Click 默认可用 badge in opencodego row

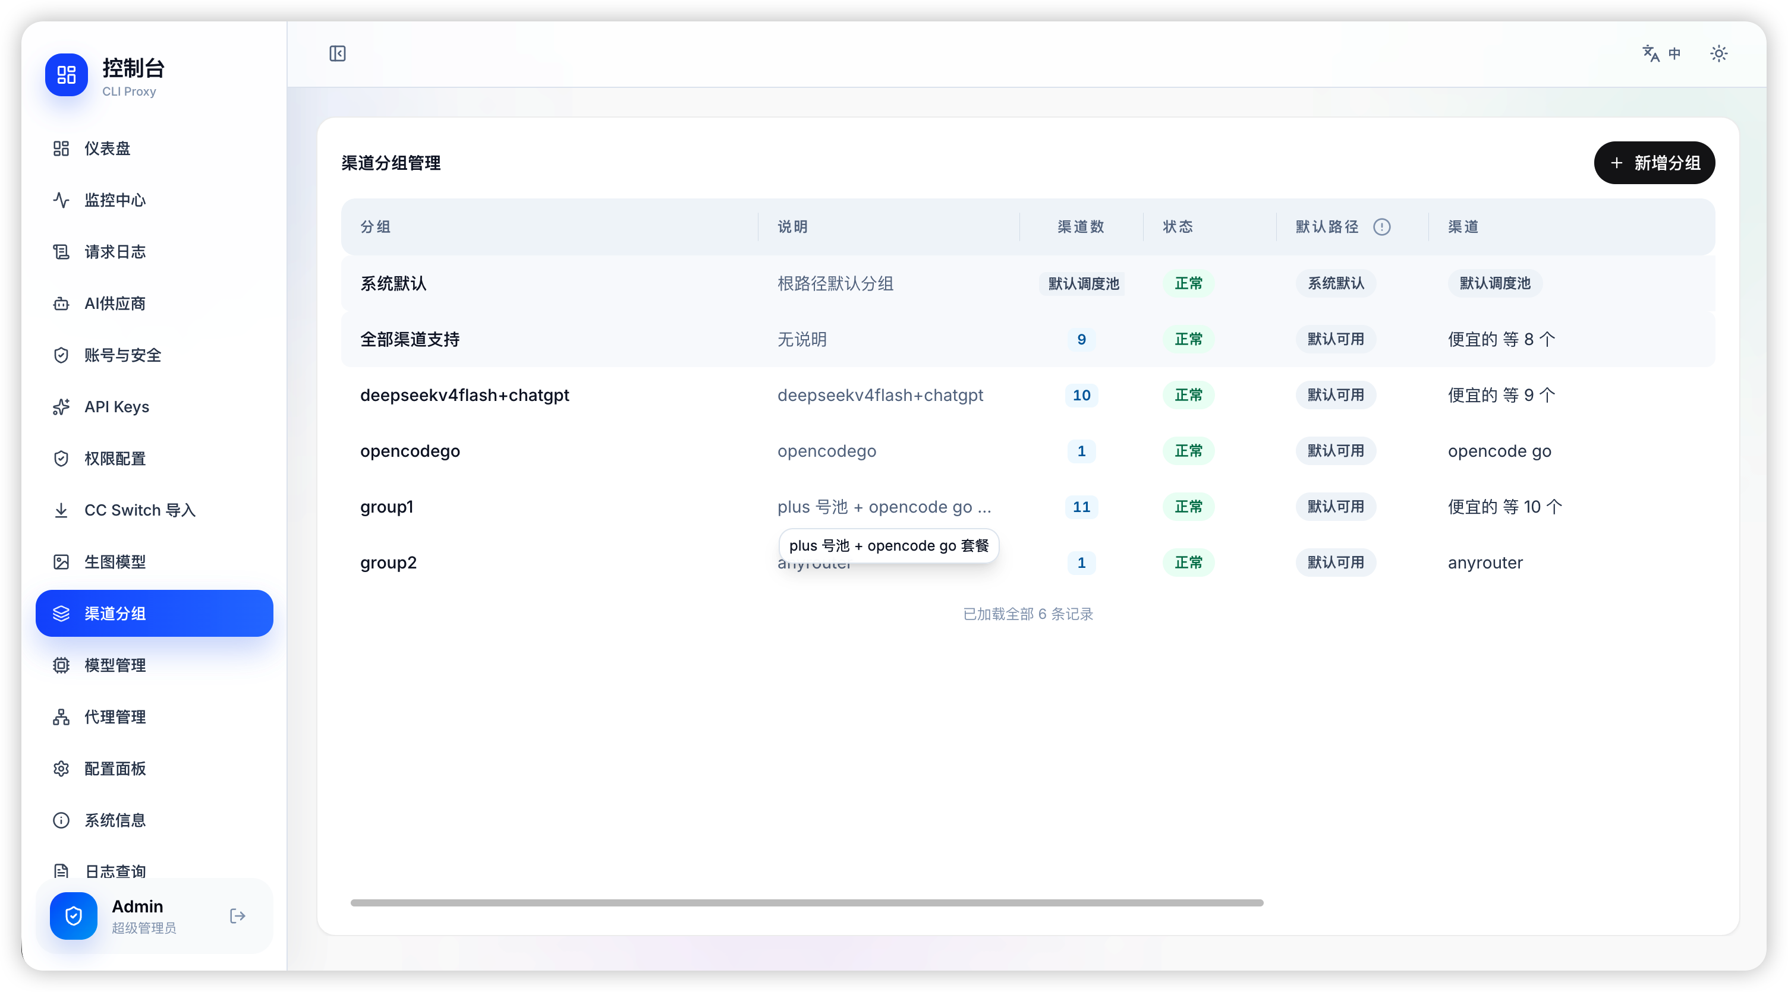click(1336, 451)
